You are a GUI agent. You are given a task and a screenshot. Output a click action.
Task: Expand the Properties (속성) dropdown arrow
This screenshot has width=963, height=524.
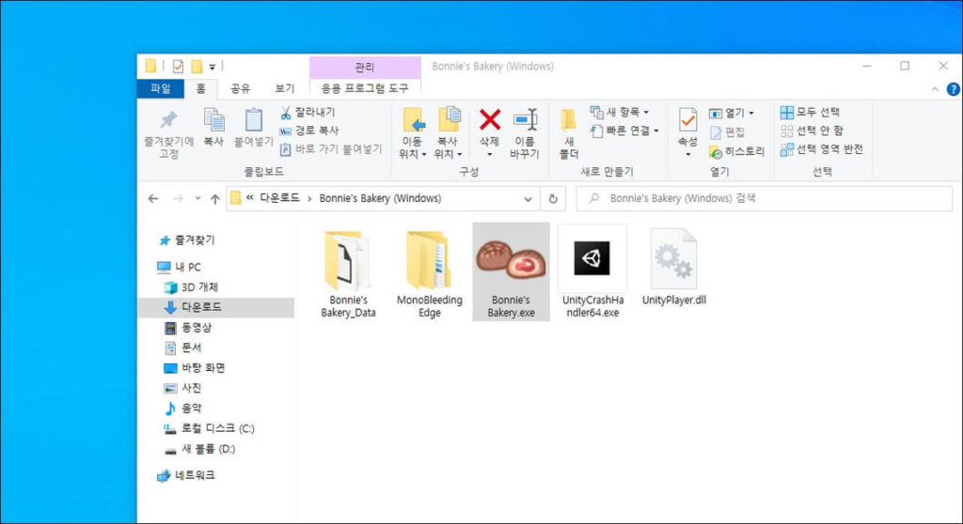coord(687,155)
